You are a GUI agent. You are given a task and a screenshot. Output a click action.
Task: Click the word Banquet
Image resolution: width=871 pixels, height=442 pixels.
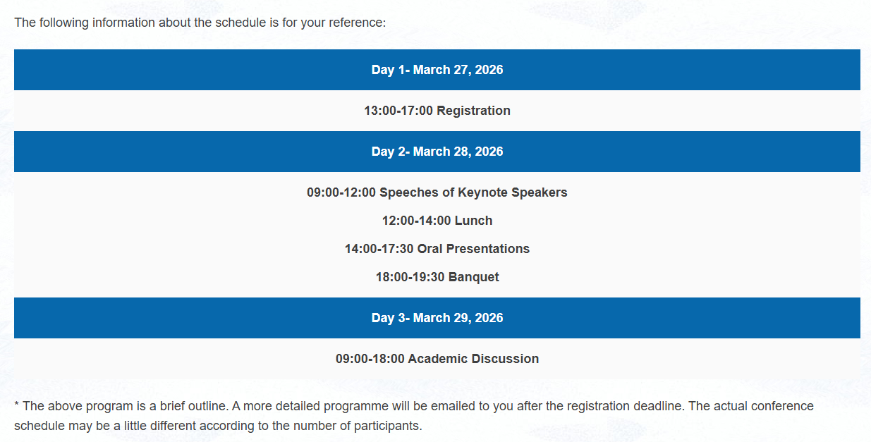coord(473,277)
